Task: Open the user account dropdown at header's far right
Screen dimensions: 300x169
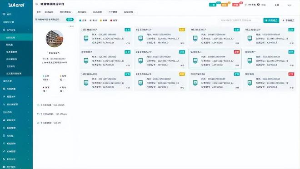Action: pyautogui.click(x=289, y=5)
